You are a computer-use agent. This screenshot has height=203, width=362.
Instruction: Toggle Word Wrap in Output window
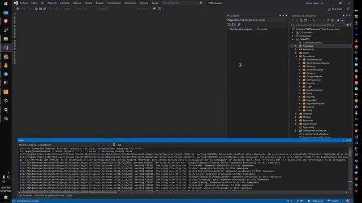point(119,145)
